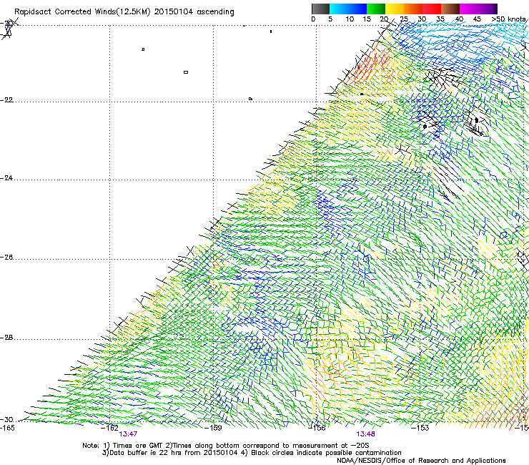This screenshot has height=465, width=529.
Task: Click the '-162' longitude axis label
Action: [109, 428]
